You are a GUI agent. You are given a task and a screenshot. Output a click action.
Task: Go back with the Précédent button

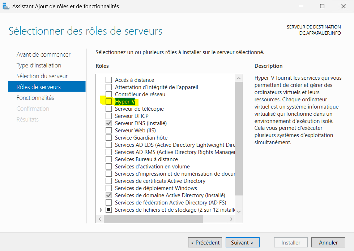(205, 243)
